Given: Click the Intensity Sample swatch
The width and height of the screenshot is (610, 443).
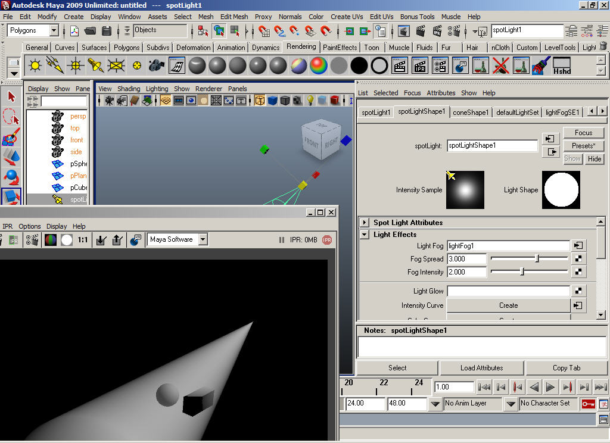Looking at the screenshot, I should tap(465, 190).
